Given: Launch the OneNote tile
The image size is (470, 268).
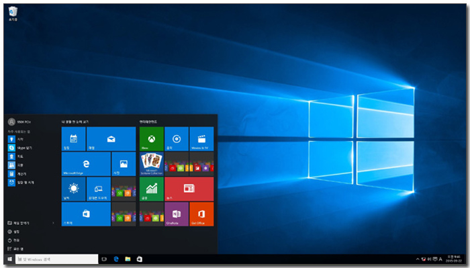Looking at the screenshot, I should [177, 214].
